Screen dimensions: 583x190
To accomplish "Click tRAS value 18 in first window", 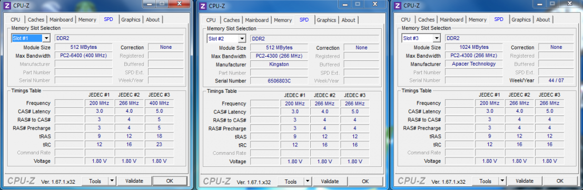I will 159,136.
